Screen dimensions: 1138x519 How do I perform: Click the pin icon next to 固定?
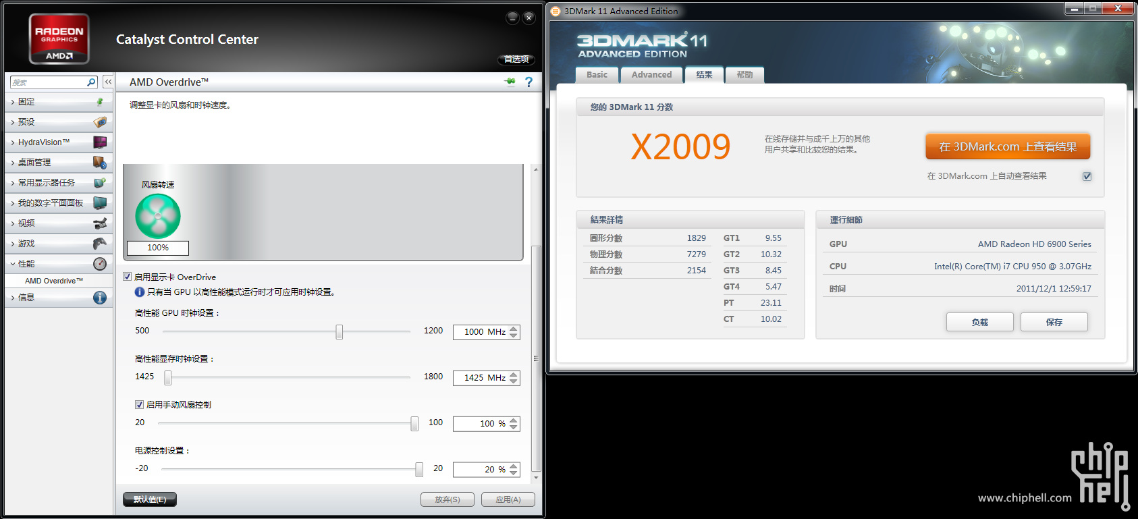(100, 102)
